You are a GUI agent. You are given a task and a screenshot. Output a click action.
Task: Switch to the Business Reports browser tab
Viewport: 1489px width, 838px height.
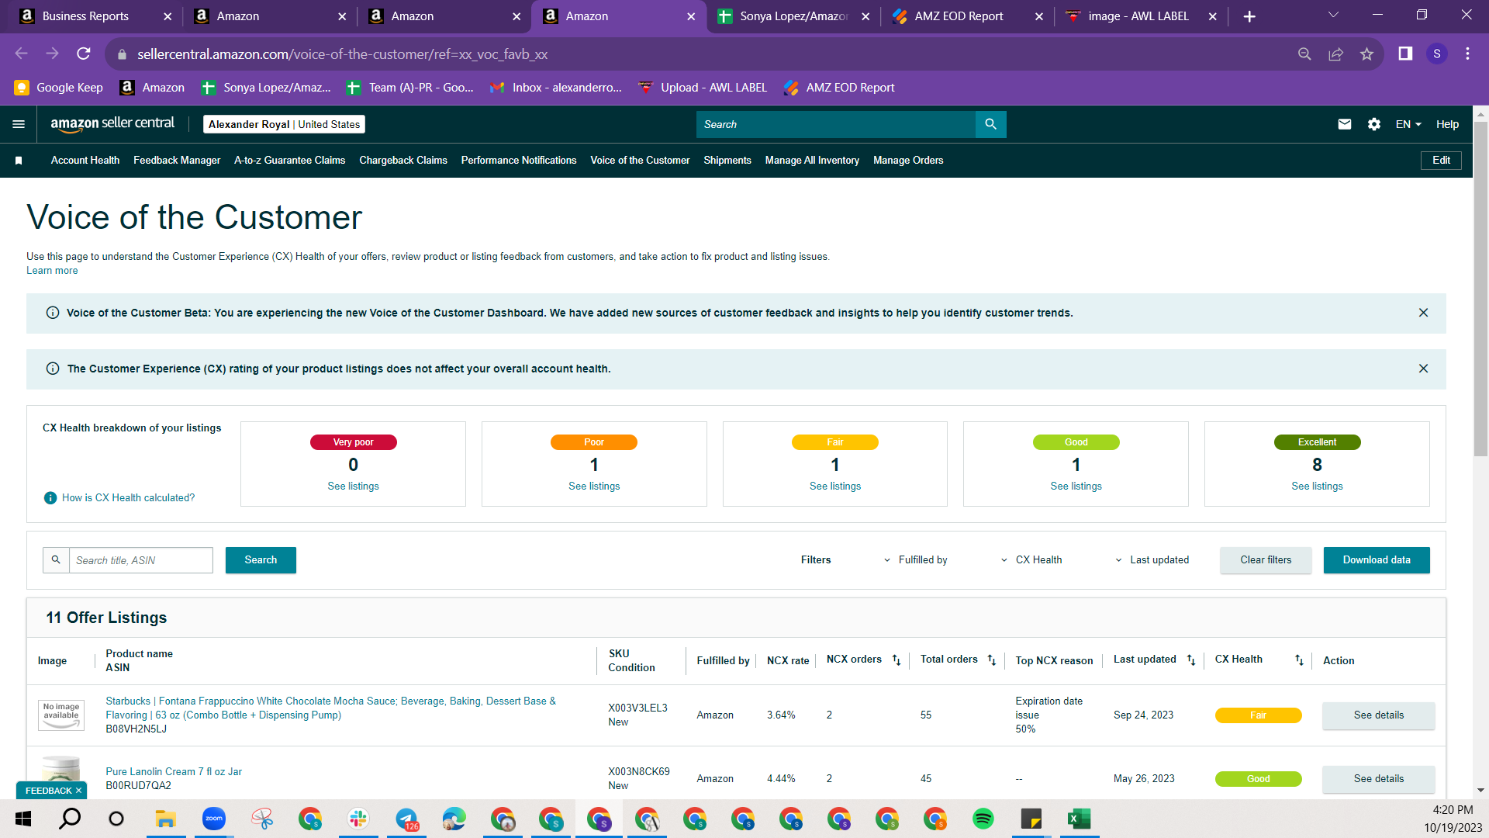click(x=94, y=16)
